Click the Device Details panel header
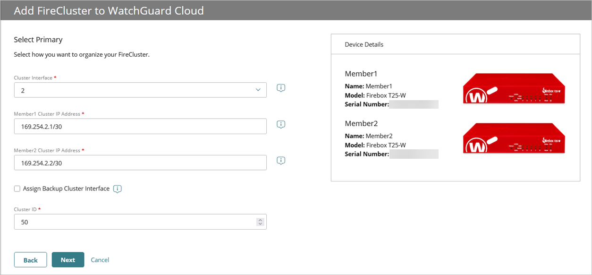592x275 pixels. tap(364, 44)
